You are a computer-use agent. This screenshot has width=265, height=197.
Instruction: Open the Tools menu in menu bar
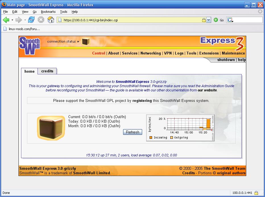[63, 12]
